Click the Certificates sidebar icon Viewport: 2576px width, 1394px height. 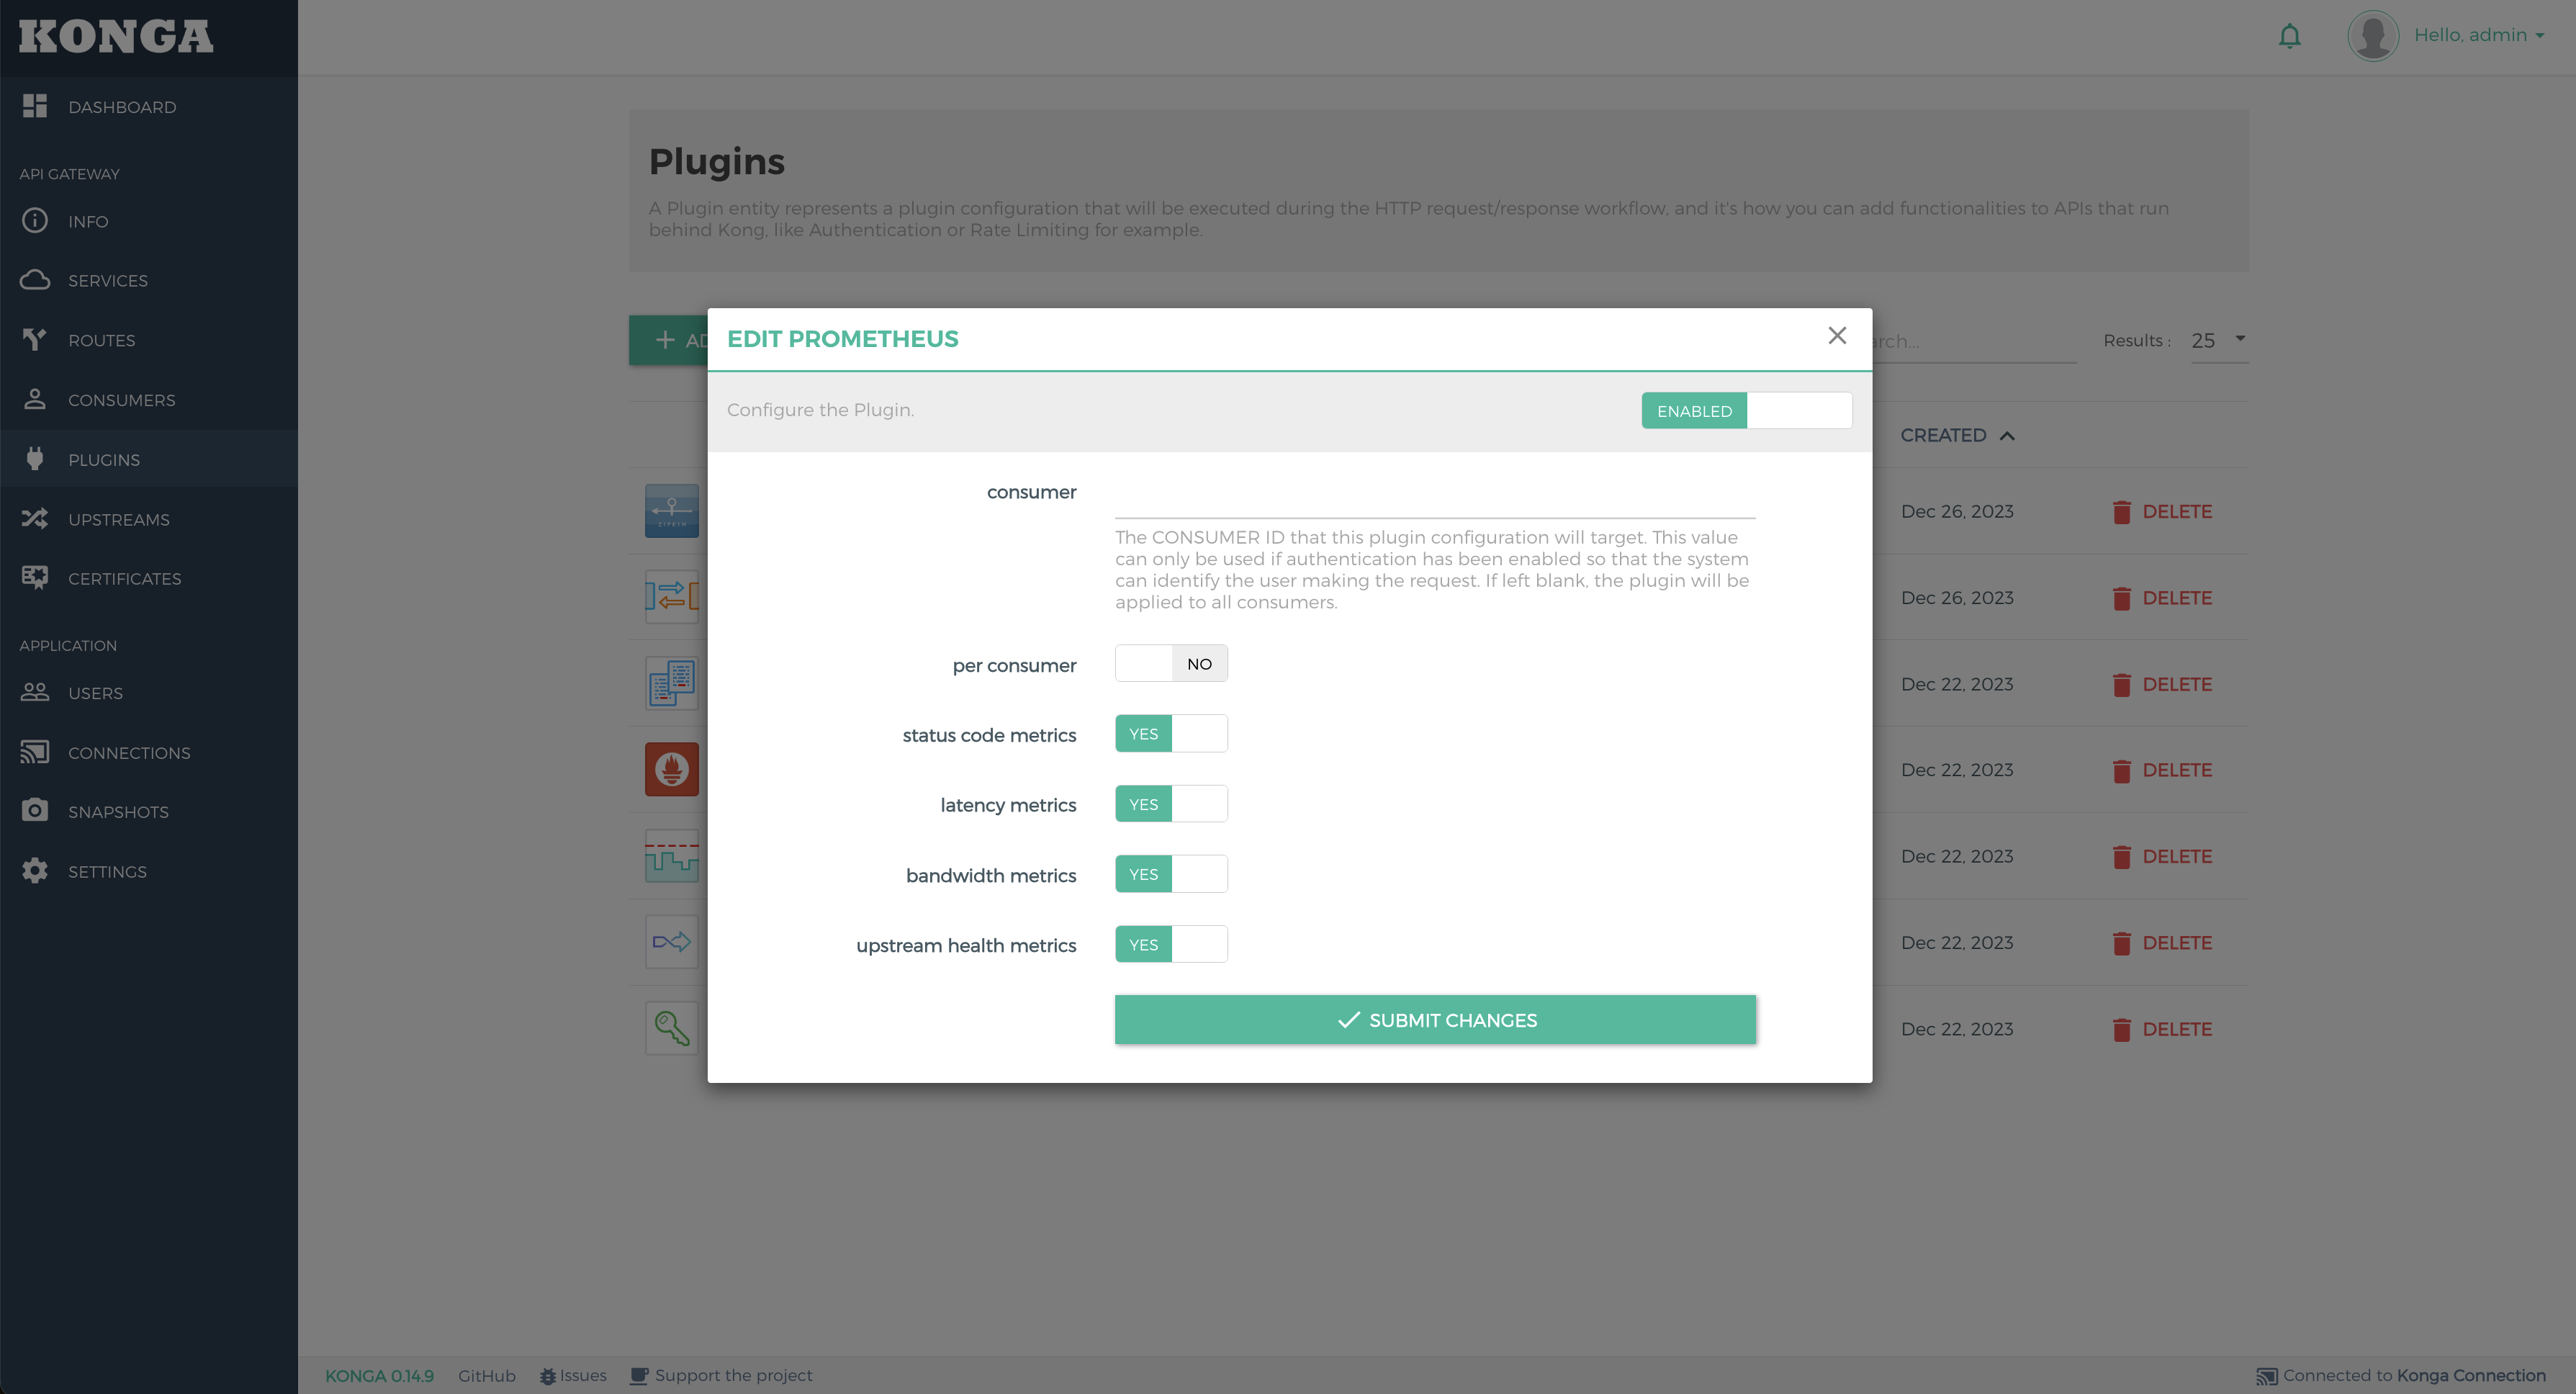click(35, 577)
